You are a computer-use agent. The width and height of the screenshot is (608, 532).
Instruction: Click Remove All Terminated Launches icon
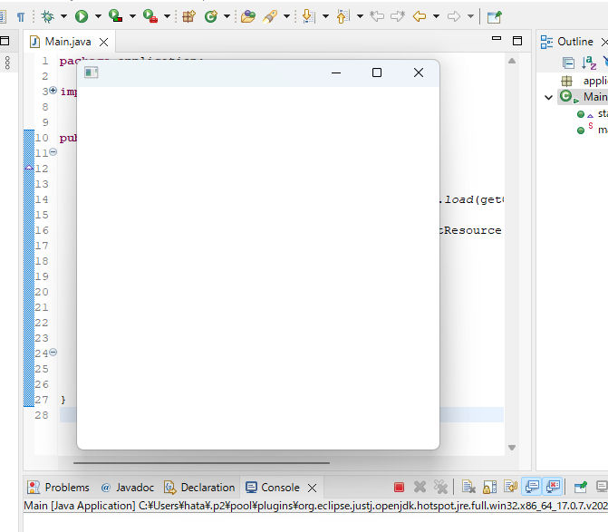[440, 487]
